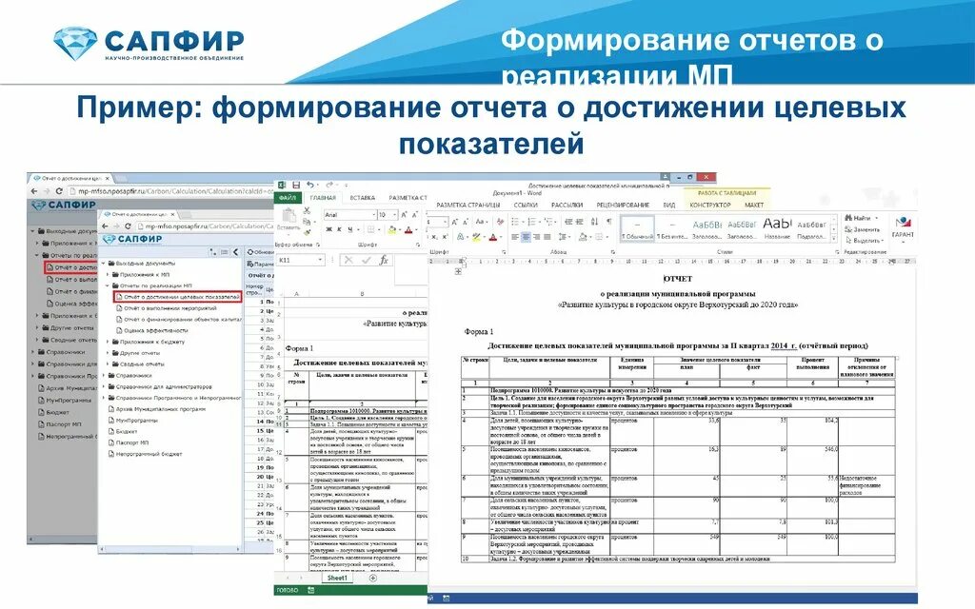This screenshot has height=609, width=975.
Task: Click macro record icon in Excel status bar
Action: 310,590
